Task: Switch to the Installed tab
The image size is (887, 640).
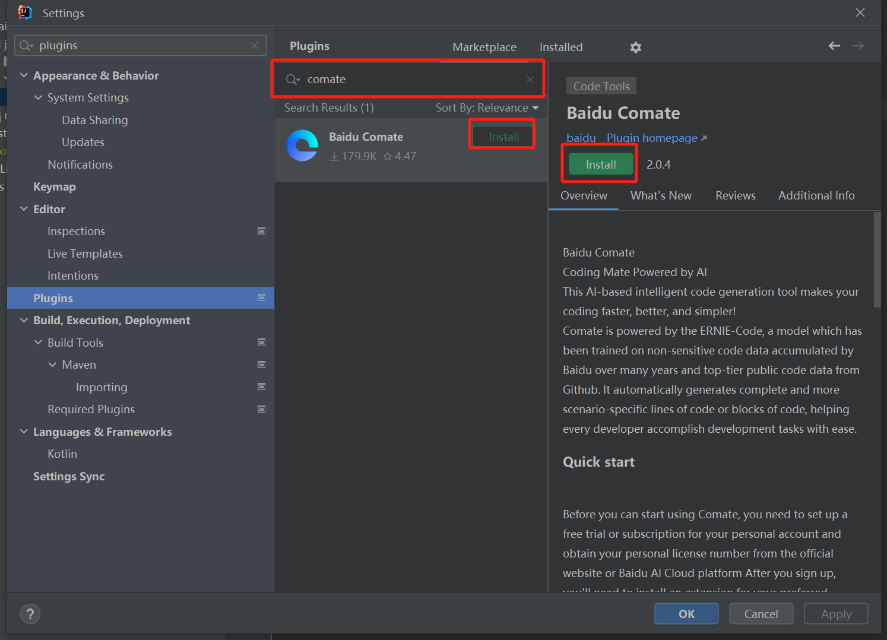Action: [x=561, y=47]
